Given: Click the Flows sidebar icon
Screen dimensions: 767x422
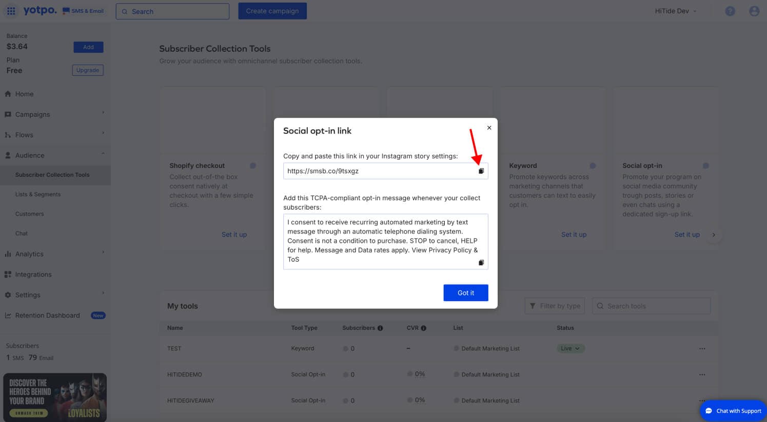Looking at the screenshot, I should click(8, 135).
